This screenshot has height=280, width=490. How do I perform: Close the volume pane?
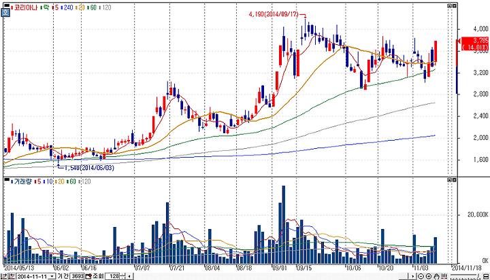tap(455, 180)
